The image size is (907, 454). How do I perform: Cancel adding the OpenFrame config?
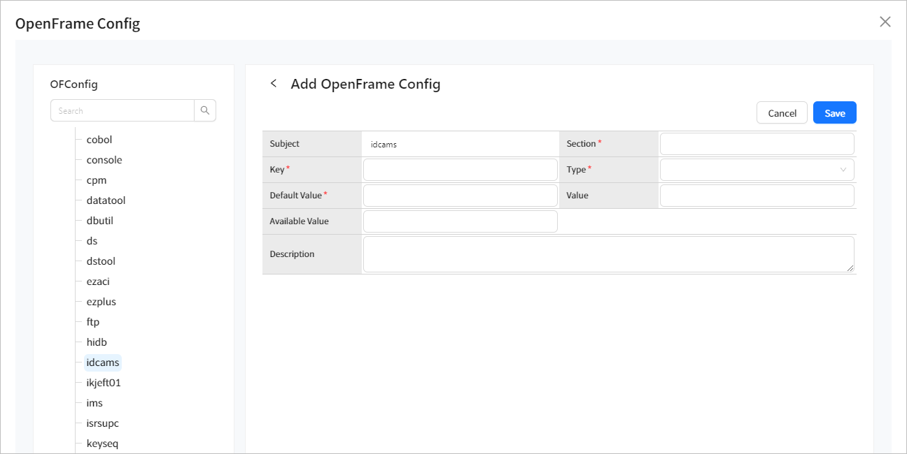pyautogui.click(x=782, y=112)
